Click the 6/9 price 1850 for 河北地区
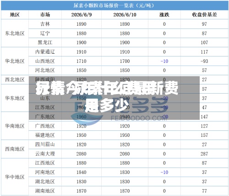 pos(82,70)
